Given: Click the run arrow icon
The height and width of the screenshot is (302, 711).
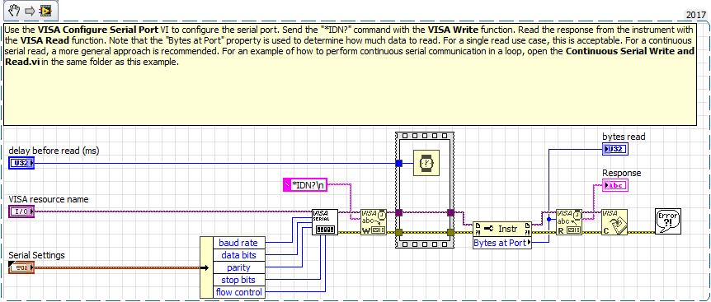Looking at the screenshot, I should (x=31, y=11).
